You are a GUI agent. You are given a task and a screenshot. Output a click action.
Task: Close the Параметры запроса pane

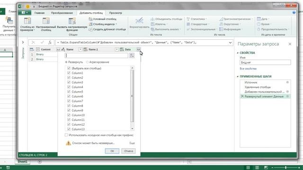click(x=290, y=44)
